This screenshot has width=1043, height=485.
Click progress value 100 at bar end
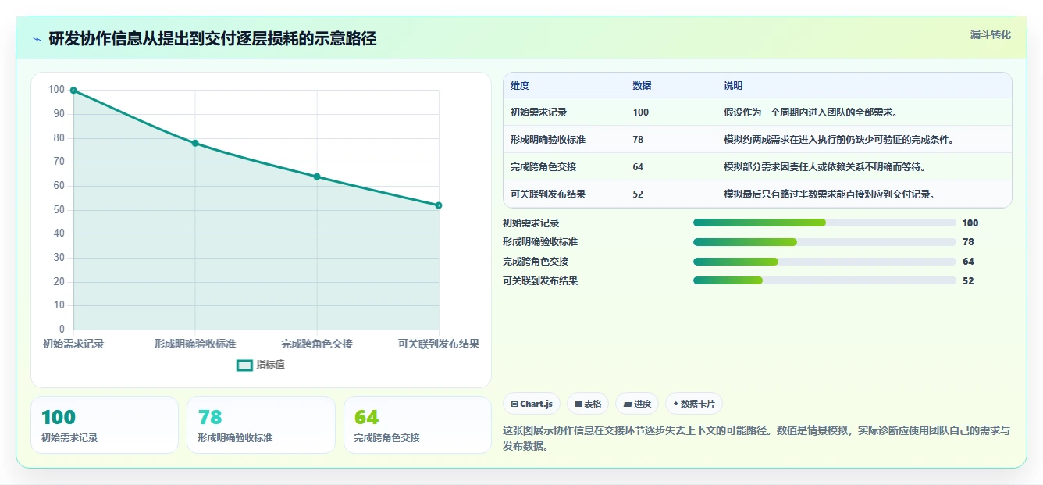(x=970, y=223)
